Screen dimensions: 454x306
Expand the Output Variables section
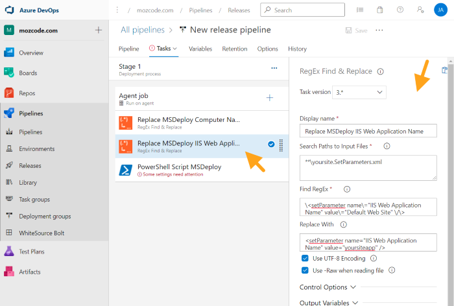(x=328, y=302)
